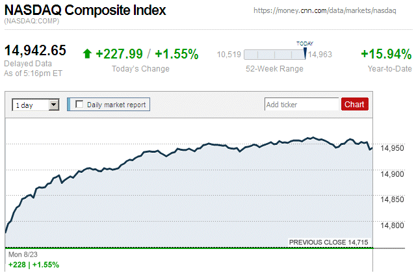The height and width of the screenshot is (273, 416).
Task: Click the green up arrow icon
Action: (x=87, y=54)
